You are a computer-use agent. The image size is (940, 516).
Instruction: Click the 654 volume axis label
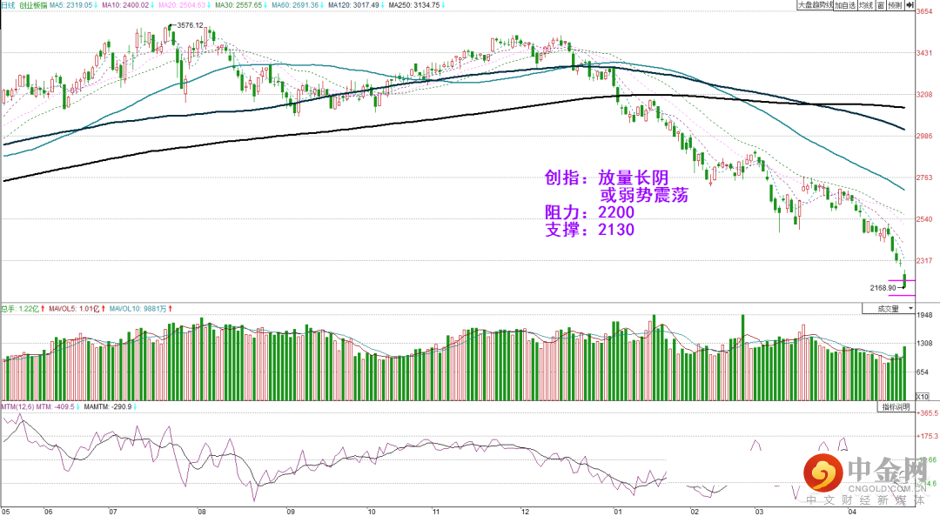click(x=923, y=372)
